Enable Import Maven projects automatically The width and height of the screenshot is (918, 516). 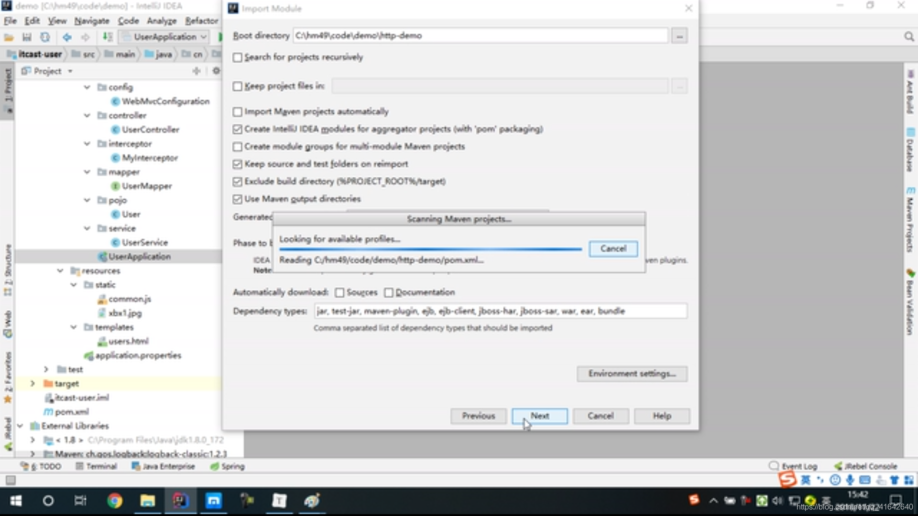click(x=238, y=112)
